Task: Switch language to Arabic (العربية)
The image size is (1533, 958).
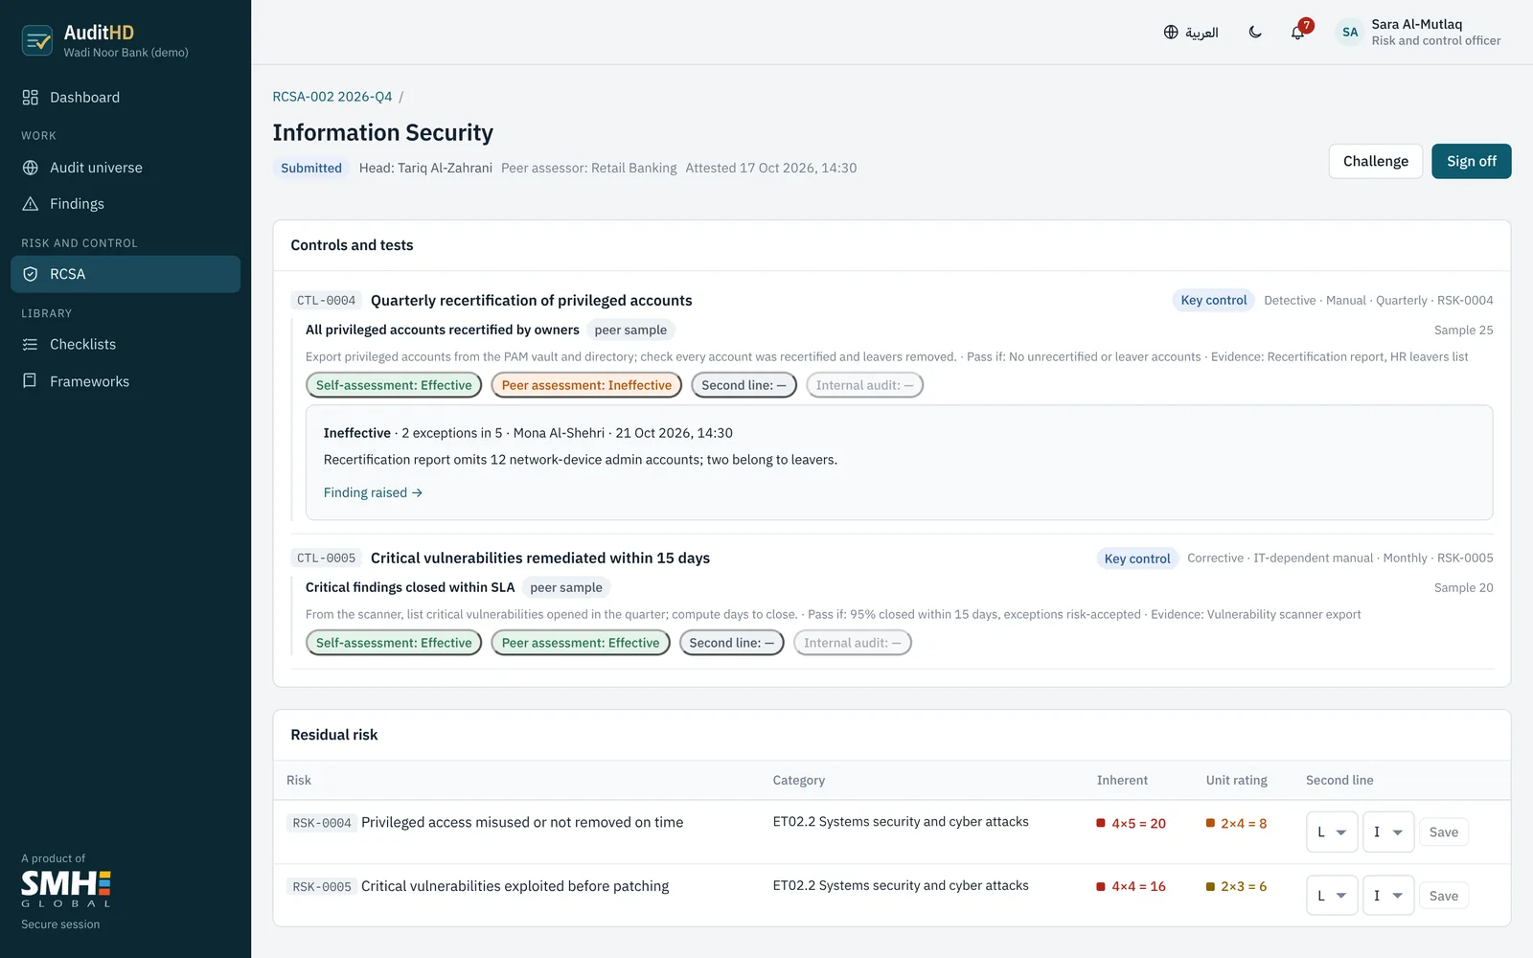Action: point(1191,33)
